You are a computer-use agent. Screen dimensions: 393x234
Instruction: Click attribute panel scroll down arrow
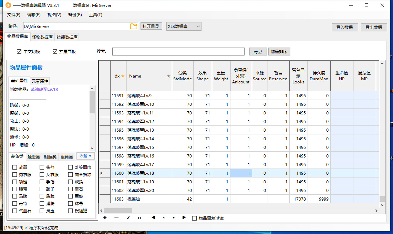click(x=92, y=148)
